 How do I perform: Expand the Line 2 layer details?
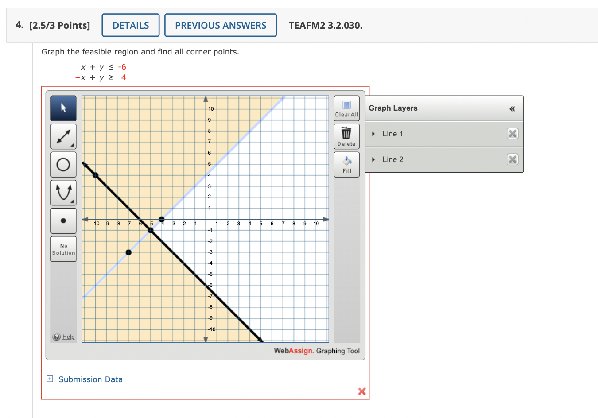point(373,159)
